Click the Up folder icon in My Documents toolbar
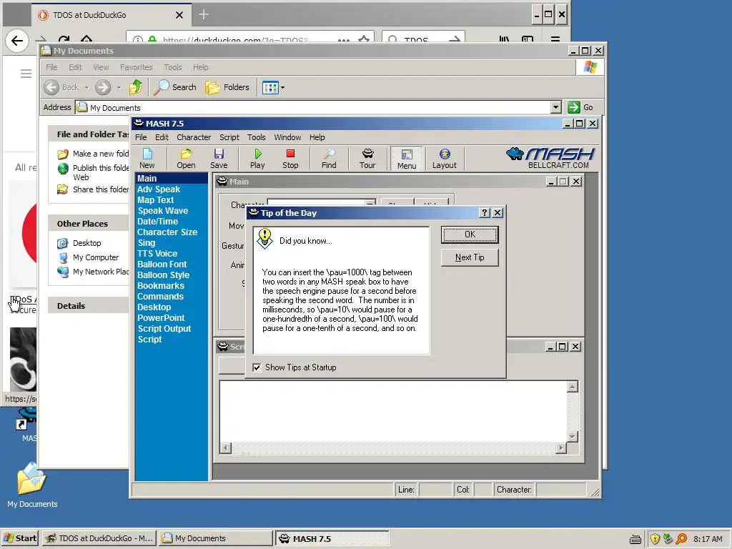The image size is (732, 549). tap(136, 86)
